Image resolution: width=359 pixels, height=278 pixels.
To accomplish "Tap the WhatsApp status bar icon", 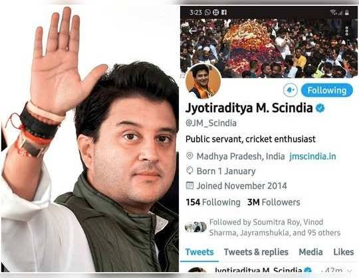I will click(x=207, y=12).
